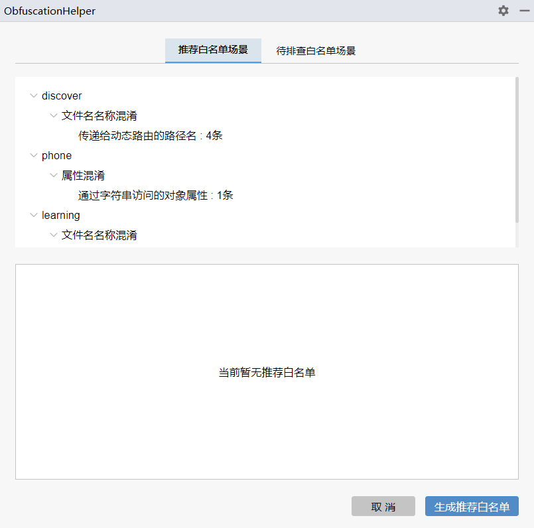
Task: Click the empty 当前暂无推荐白名单 panel
Action: click(x=267, y=411)
